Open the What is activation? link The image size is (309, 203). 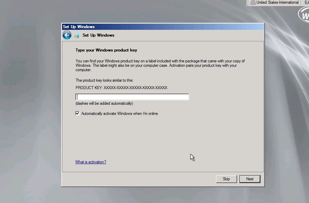[91, 162]
